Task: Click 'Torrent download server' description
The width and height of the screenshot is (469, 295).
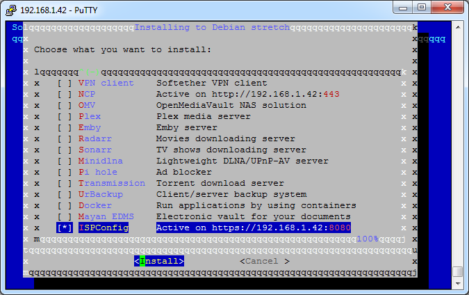Action: pos(220,183)
